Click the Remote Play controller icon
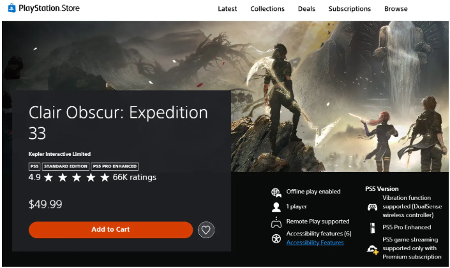450x268 pixels. point(276,222)
